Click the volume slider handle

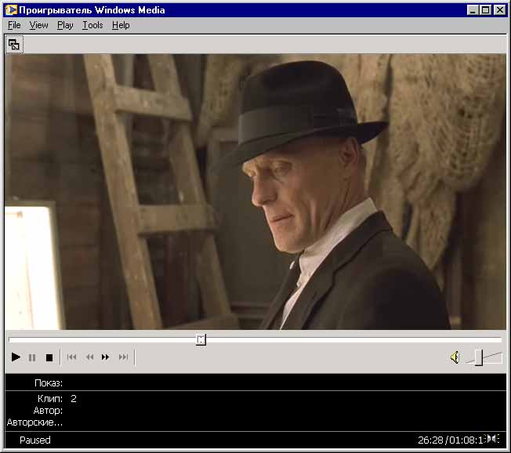click(478, 357)
